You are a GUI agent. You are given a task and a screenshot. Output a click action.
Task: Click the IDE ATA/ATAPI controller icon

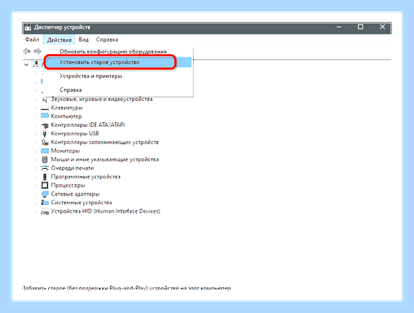pyautogui.click(x=45, y=125)
